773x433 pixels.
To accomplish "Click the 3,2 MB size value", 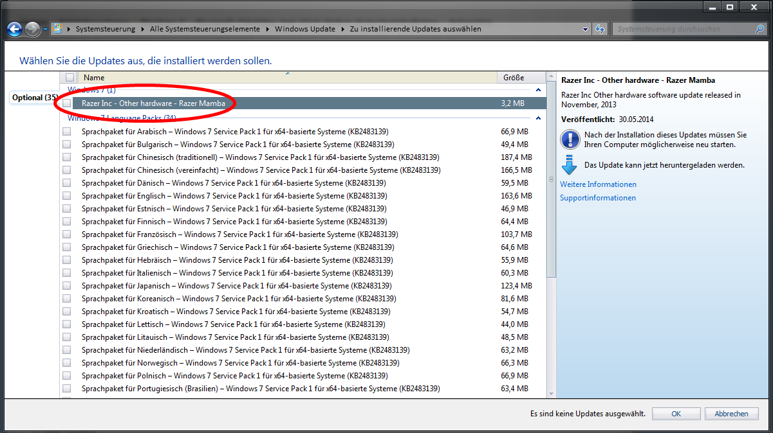I will tap(512, 103).
